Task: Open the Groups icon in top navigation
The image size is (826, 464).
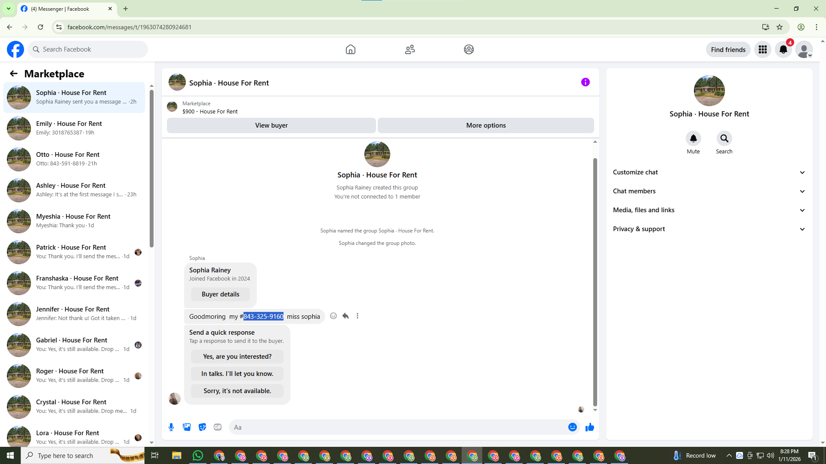Action: (x=469, y=49)
